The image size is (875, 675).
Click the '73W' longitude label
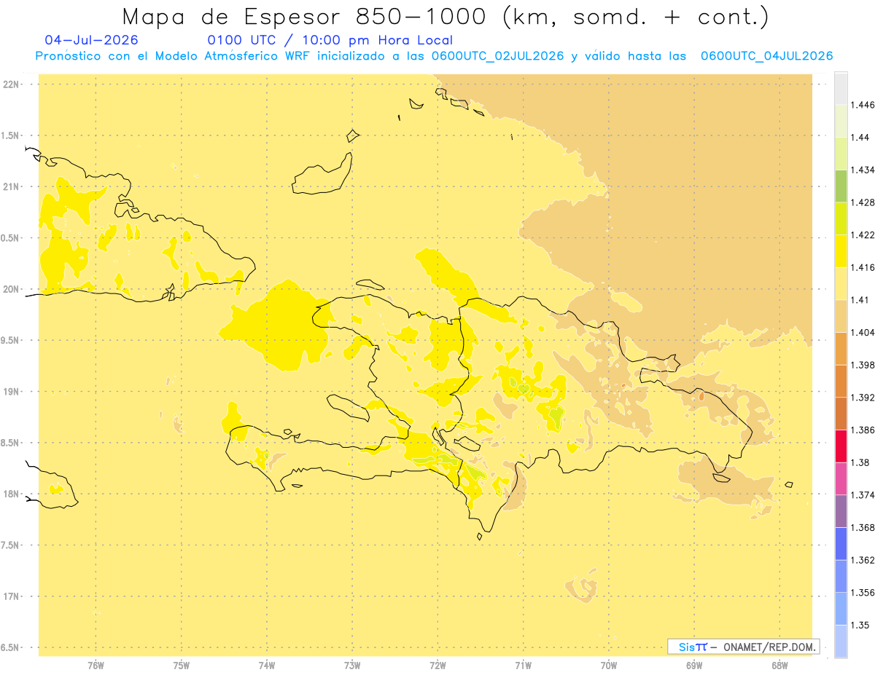[x=351, y=665]
